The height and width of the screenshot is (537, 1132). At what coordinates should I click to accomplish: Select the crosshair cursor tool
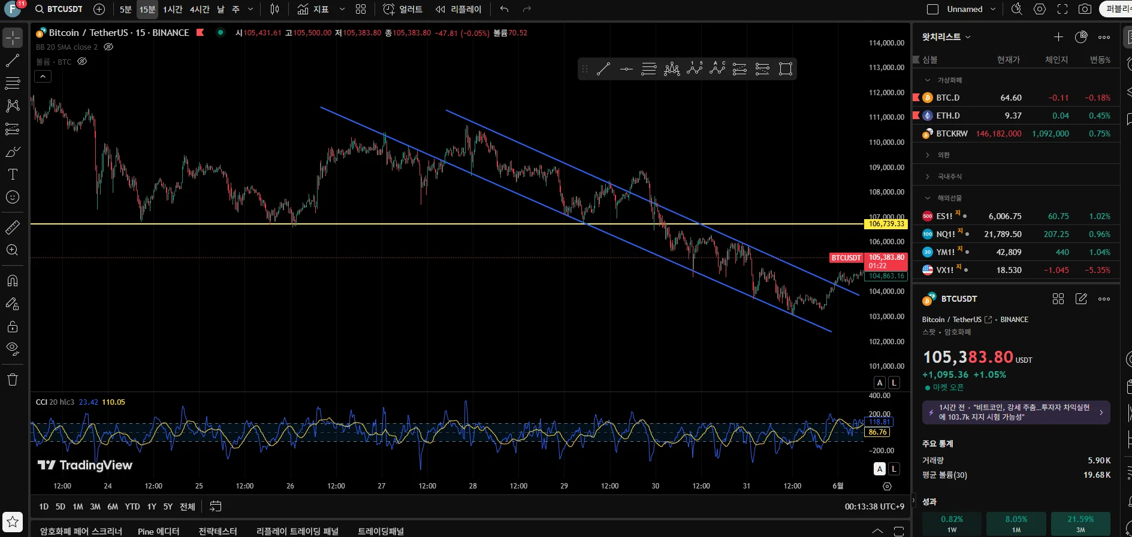tap(13, 38)
